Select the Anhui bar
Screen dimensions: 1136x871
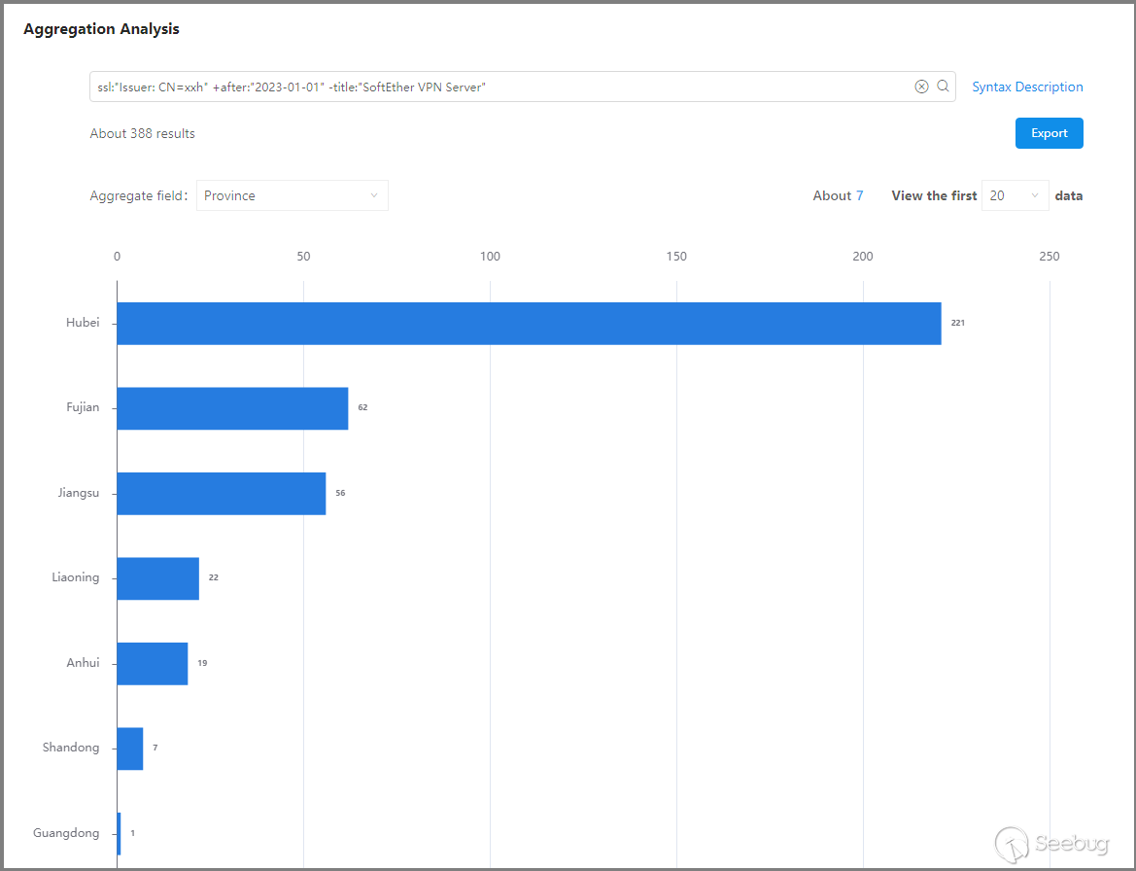coord(152,663)
